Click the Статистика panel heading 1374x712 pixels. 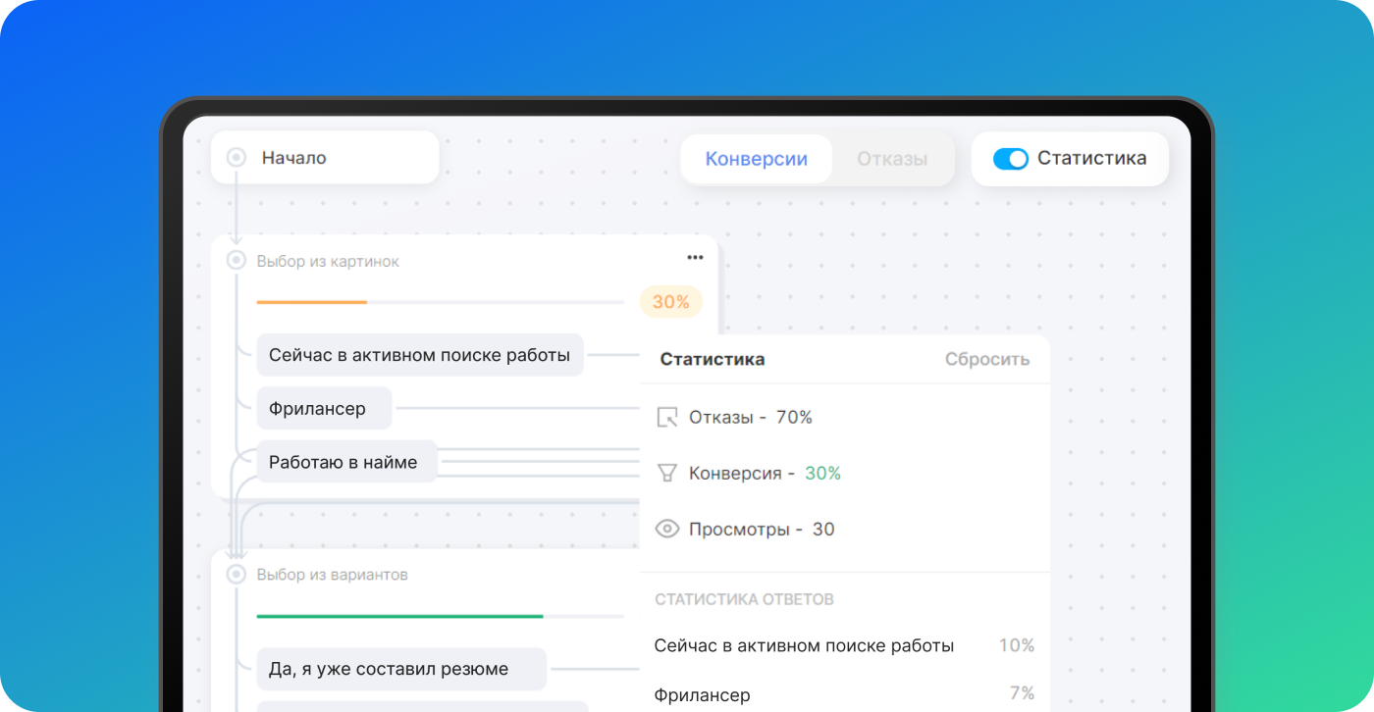pos(713,359)
